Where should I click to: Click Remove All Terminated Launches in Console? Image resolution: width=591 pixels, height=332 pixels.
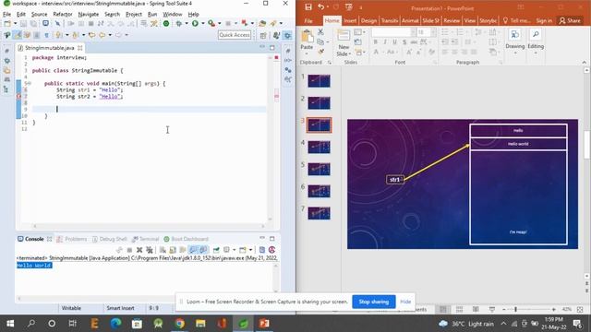(x=150, y=250)
